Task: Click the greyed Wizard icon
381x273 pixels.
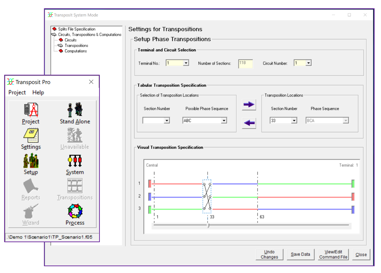Action: [31, 211]
